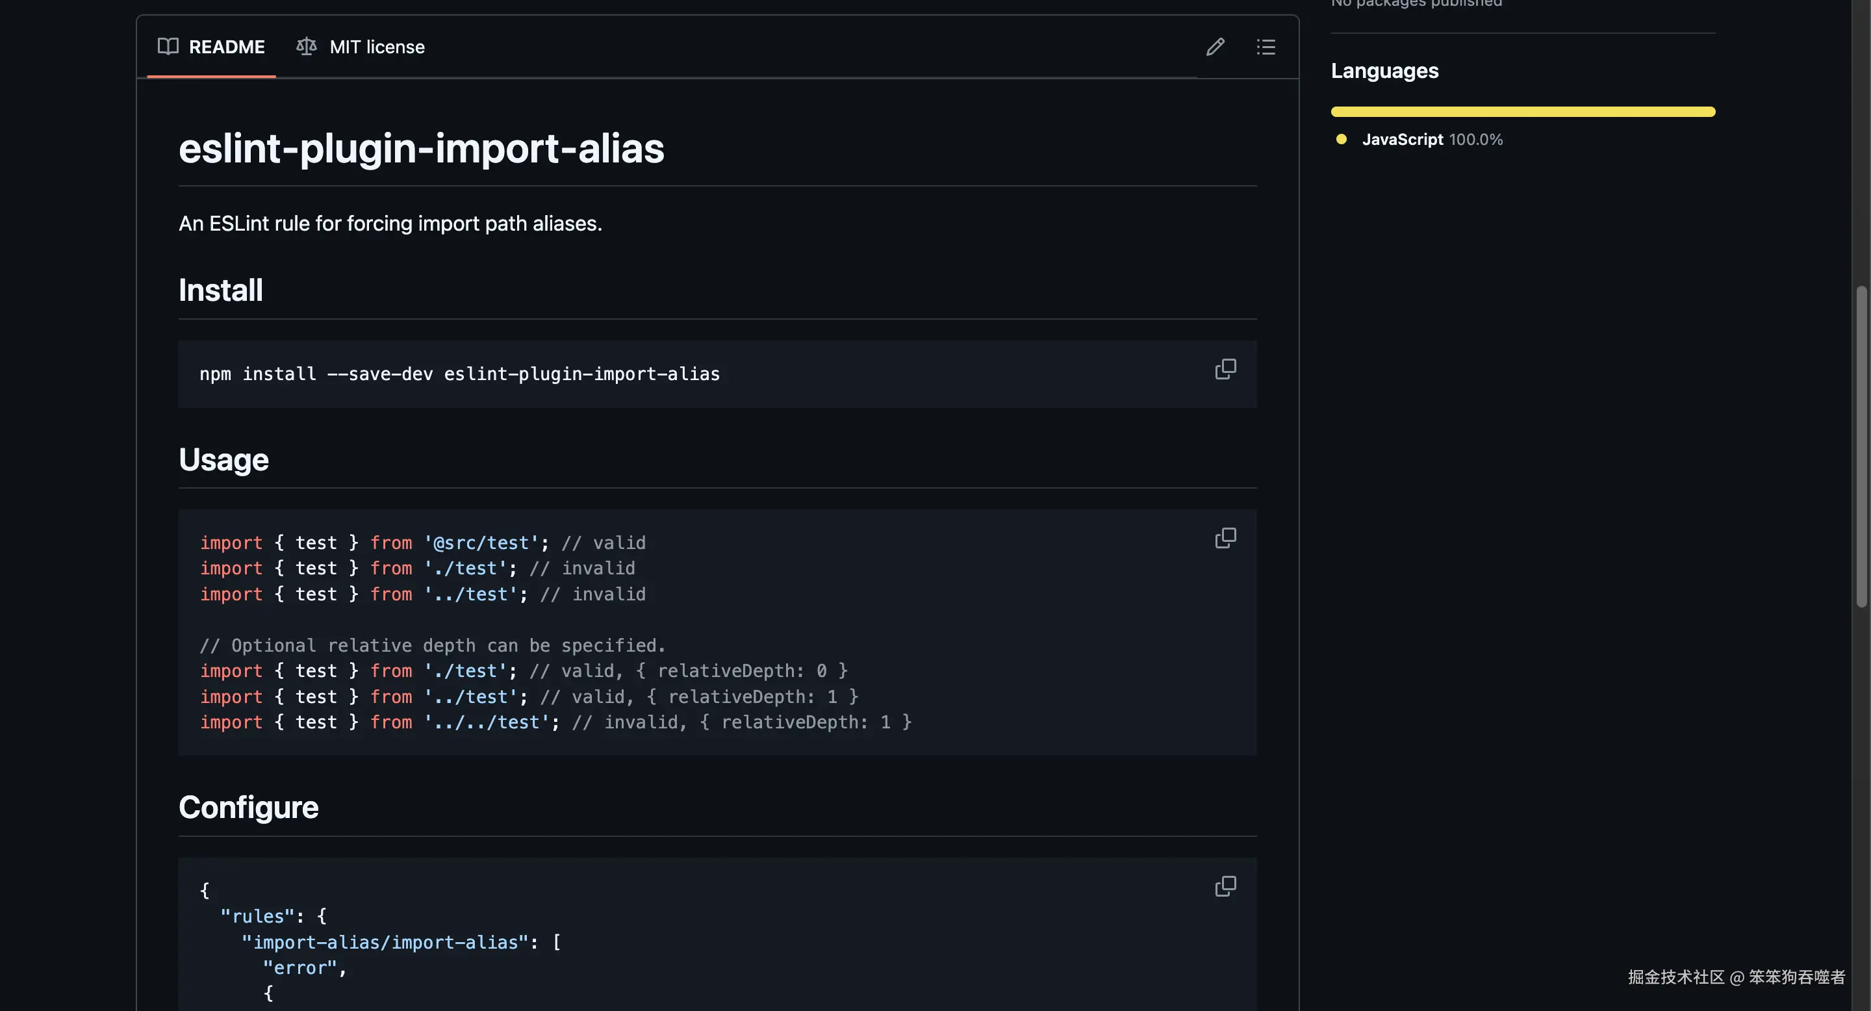The height and width of the screenshot is (1011, 1871).
Task: Jump to the Install section heading
Action: [x=221, y=290]
